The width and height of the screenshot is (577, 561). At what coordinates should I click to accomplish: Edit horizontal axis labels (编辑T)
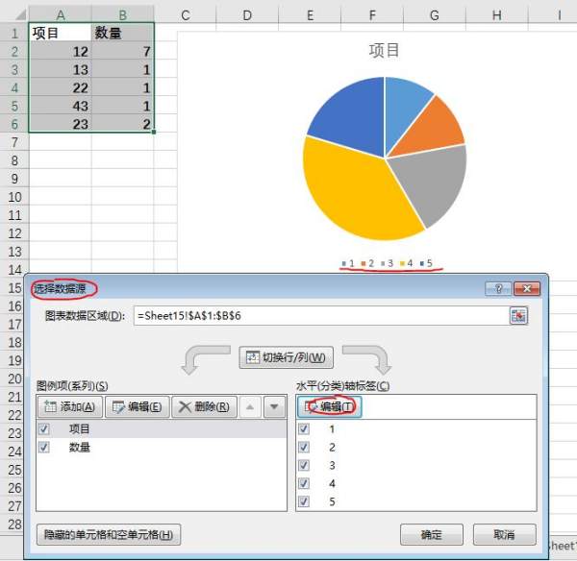click(329, 407)
